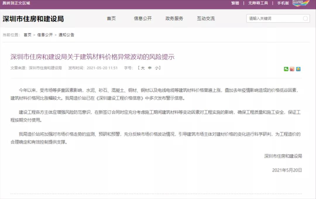Open the 互动交流 navigation menu
316x199 pixels.
tap(206, 18)
